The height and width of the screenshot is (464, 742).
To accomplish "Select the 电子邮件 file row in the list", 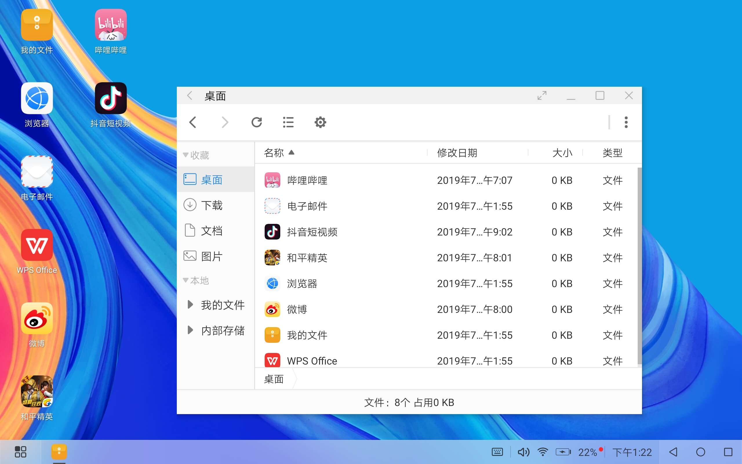I will pos(307,206).
